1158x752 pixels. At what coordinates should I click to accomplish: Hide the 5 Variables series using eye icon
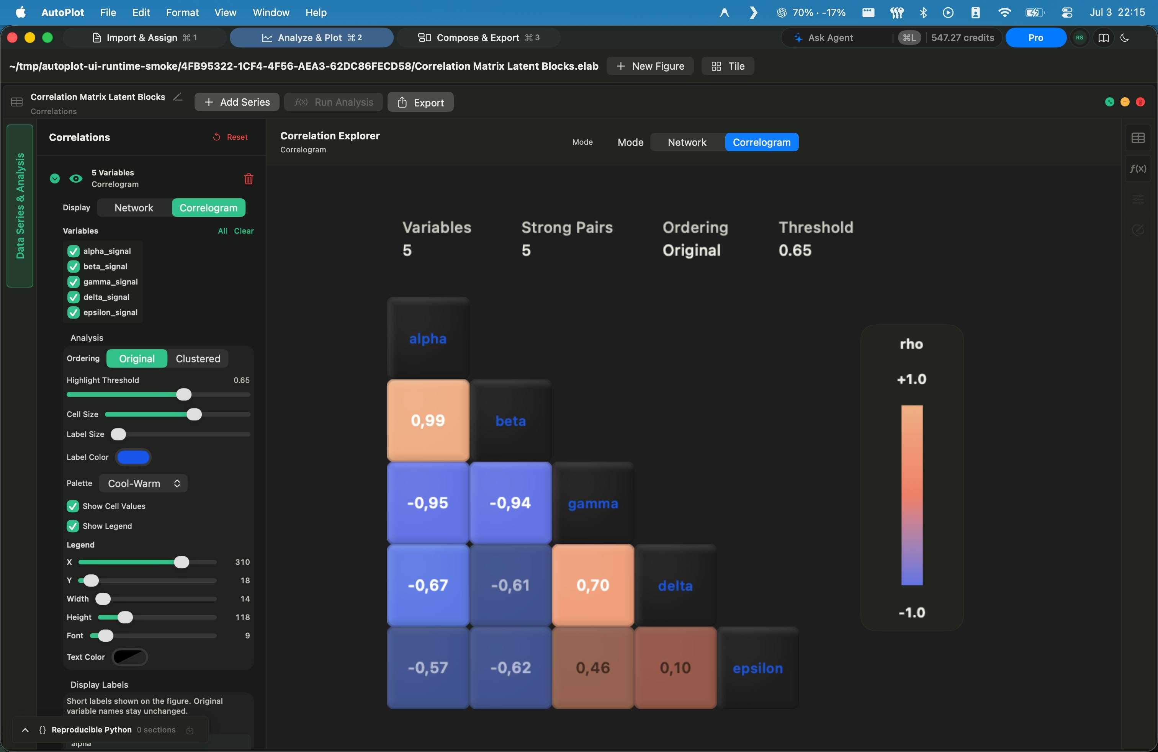75,178
